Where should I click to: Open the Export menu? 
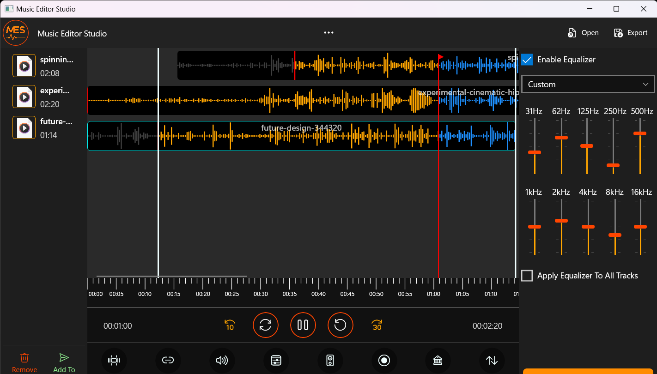pyautogui.click(x=630, y=32)
